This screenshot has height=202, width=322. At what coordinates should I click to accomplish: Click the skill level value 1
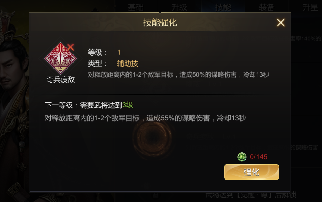coord(119,52)
